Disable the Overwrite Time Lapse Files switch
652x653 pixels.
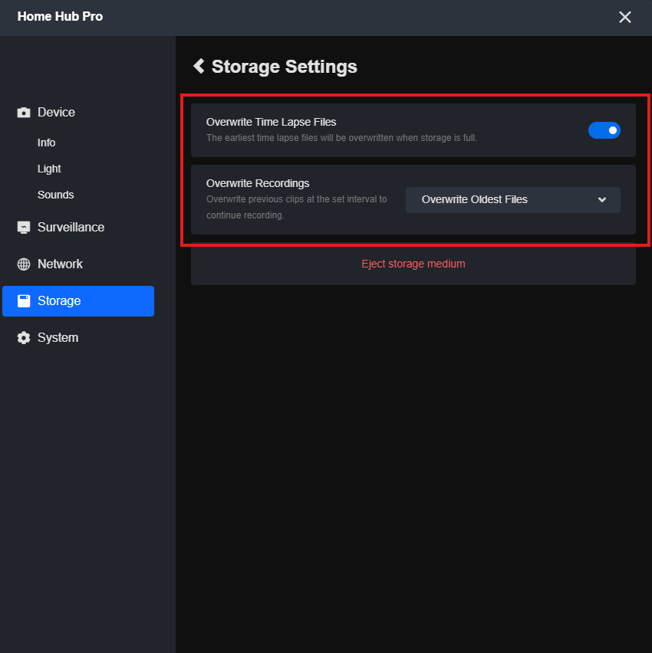(604, 130)
